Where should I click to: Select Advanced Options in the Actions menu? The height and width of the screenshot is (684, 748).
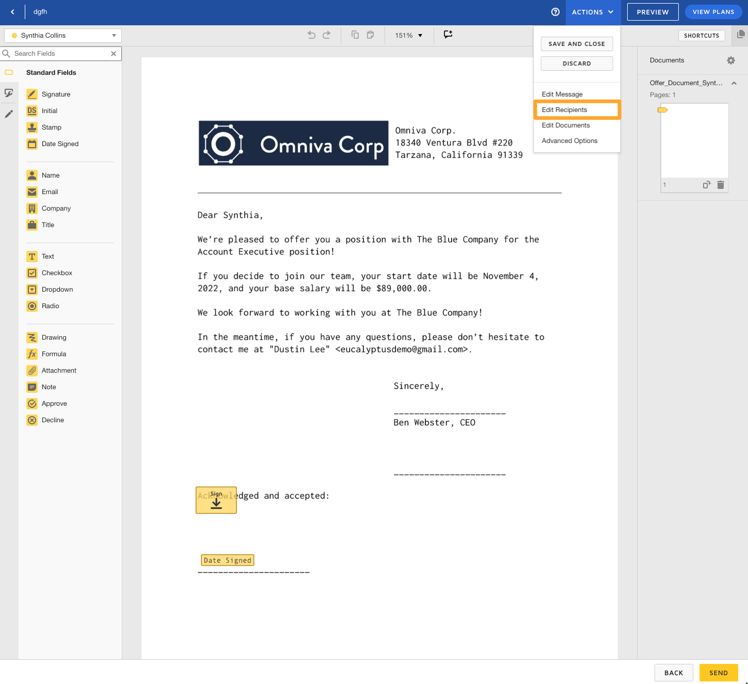569,140
